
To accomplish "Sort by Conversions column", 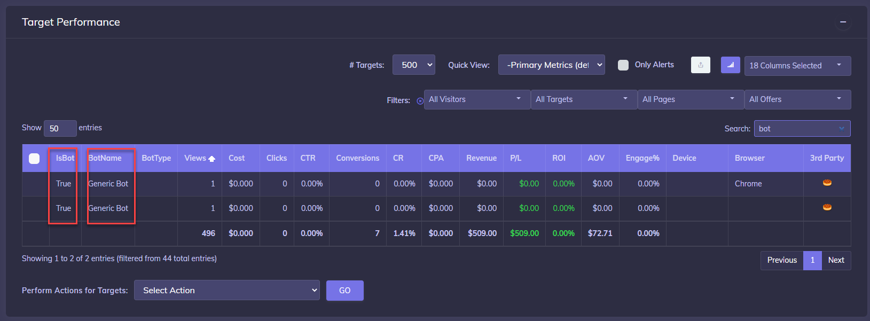I will (358, 158).
